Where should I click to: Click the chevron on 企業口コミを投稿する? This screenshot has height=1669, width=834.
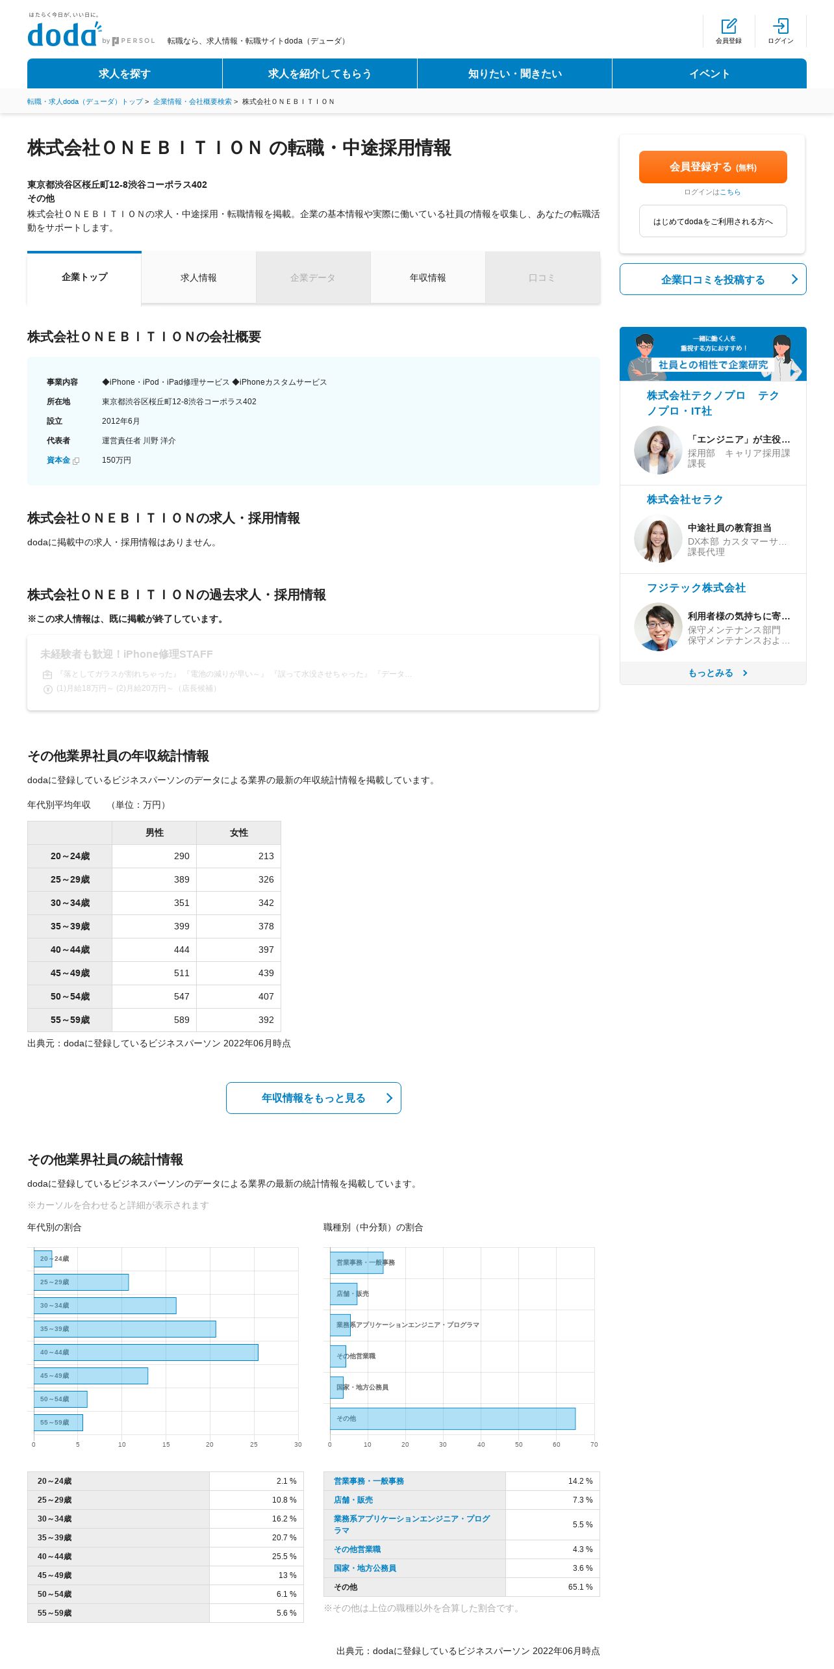794,279
